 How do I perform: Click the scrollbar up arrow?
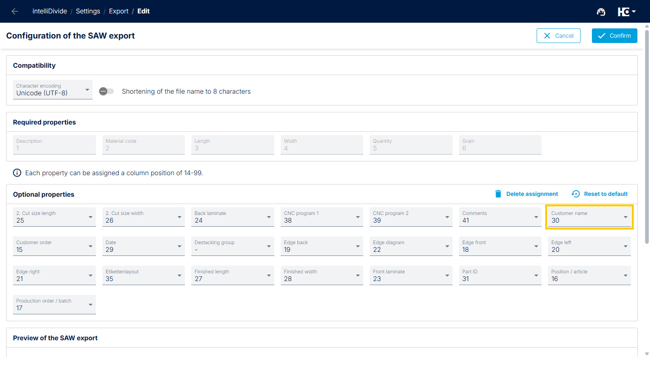647,26
